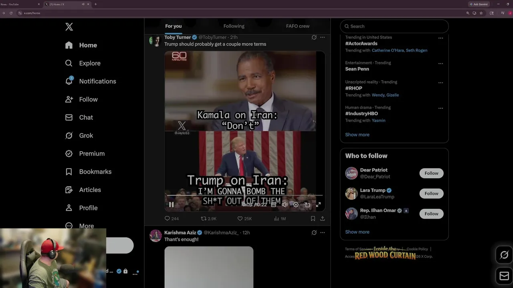Seek on the video progress bar
Viewport: 513px width, 288px height.
pyautogui.click(x=244, y=196)
